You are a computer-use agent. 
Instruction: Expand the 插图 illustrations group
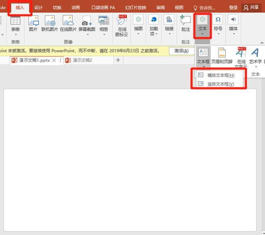138,25
